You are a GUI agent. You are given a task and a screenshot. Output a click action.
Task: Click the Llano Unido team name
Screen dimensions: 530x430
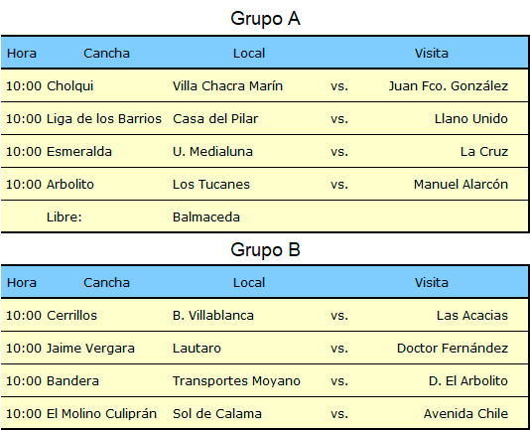(471, 119)
